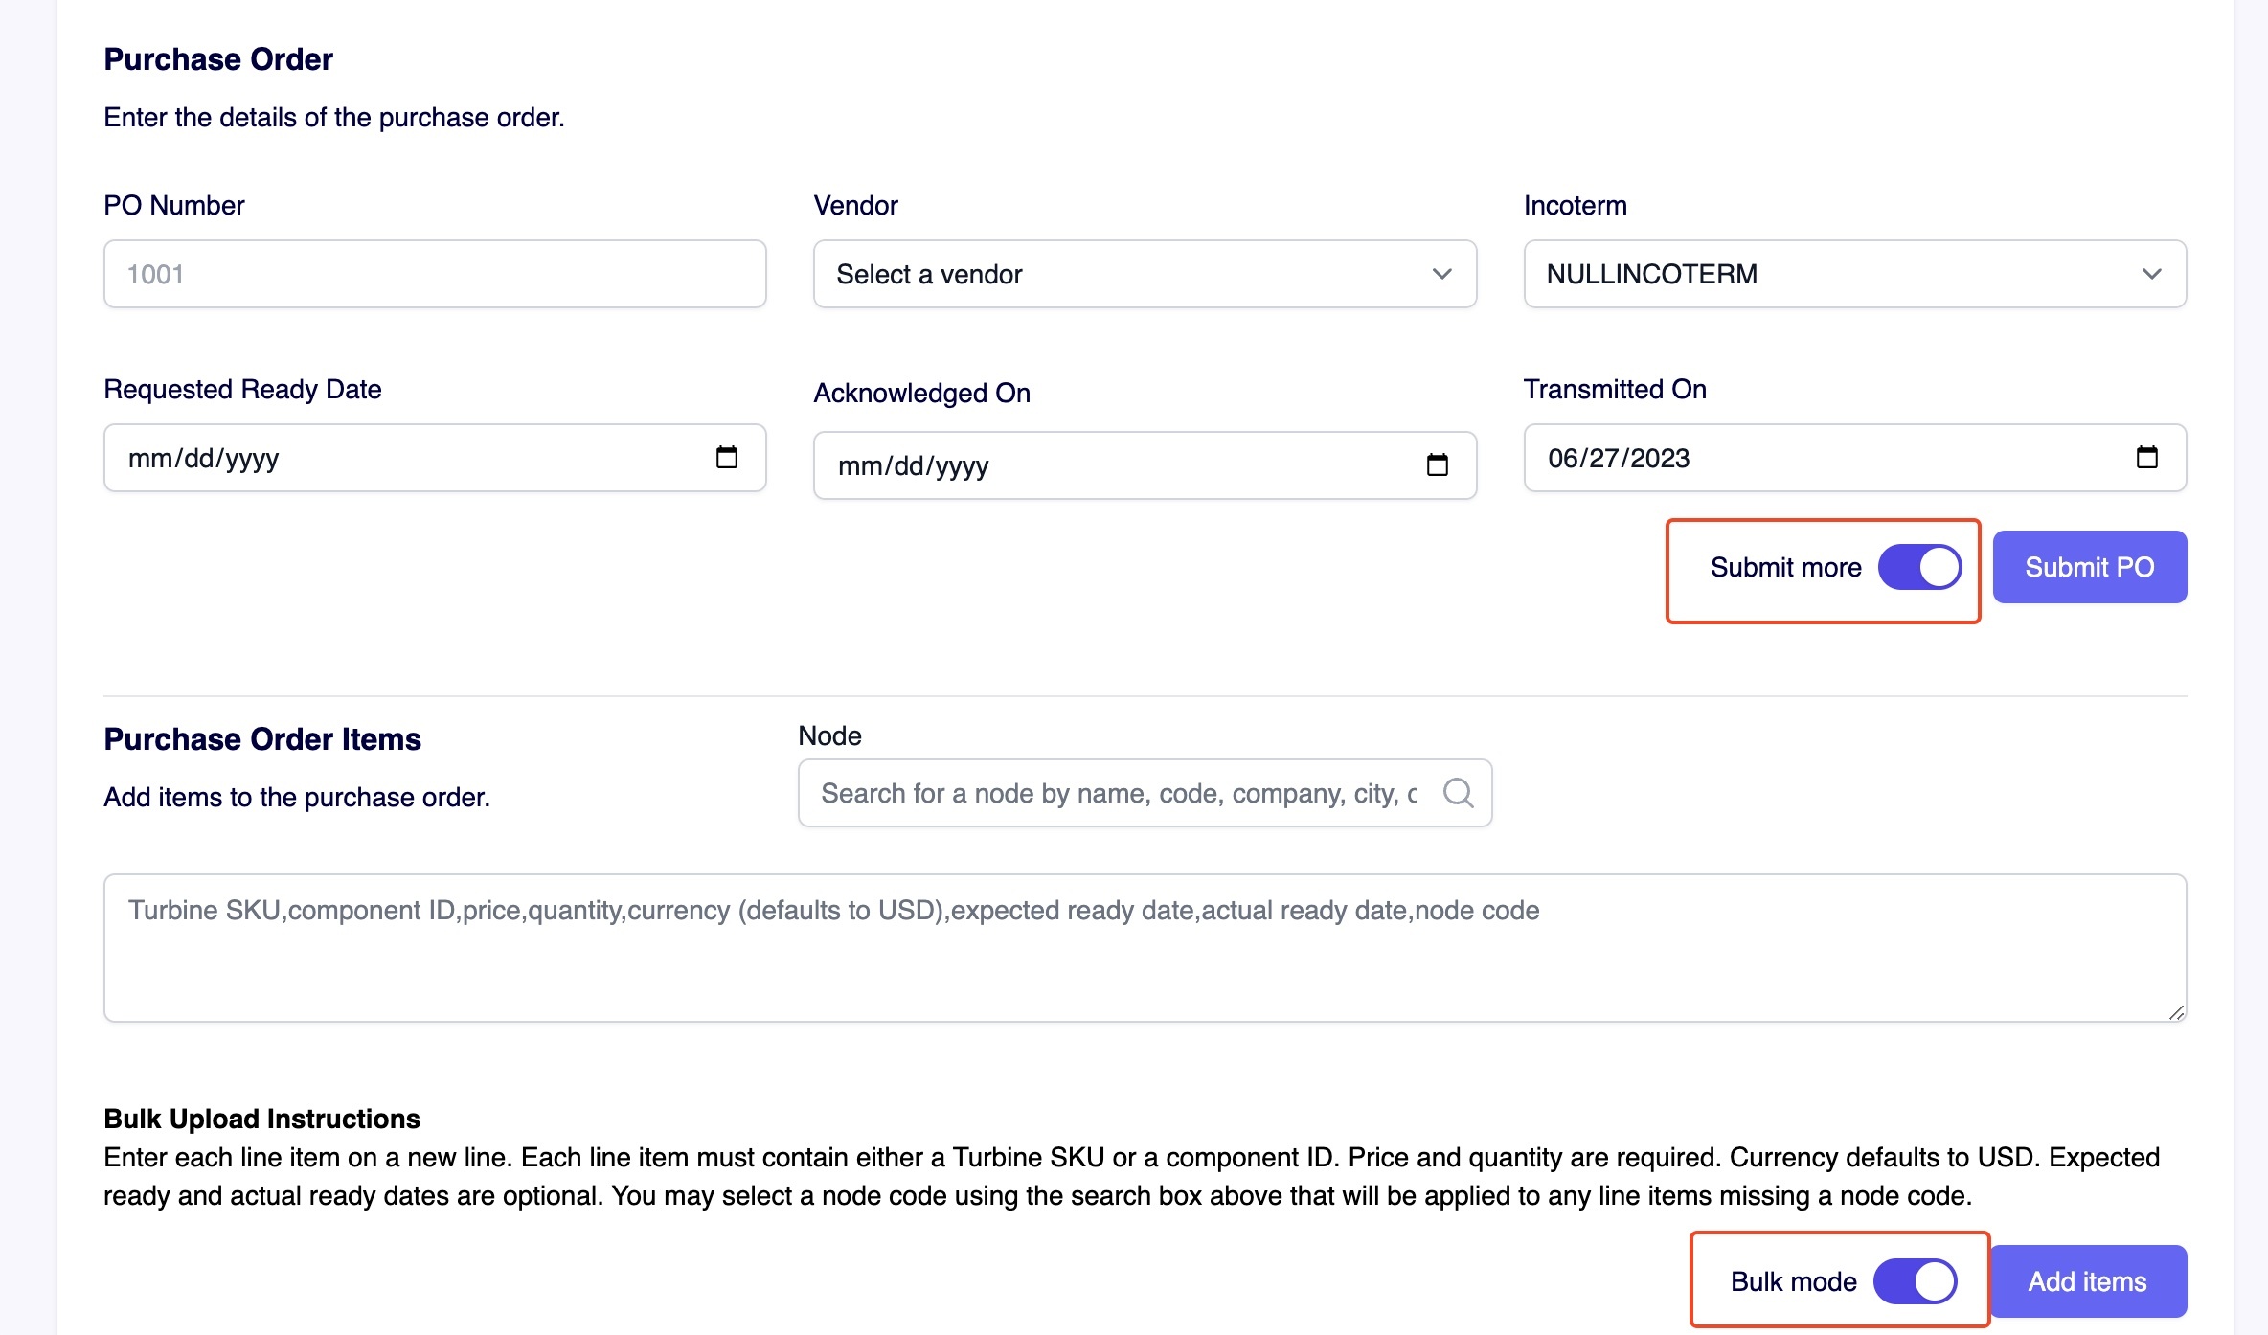The width and height of the screenshot is (2268, 1335).
Task: Click the magnifying glass in the Node search field
Action: 1458,793
